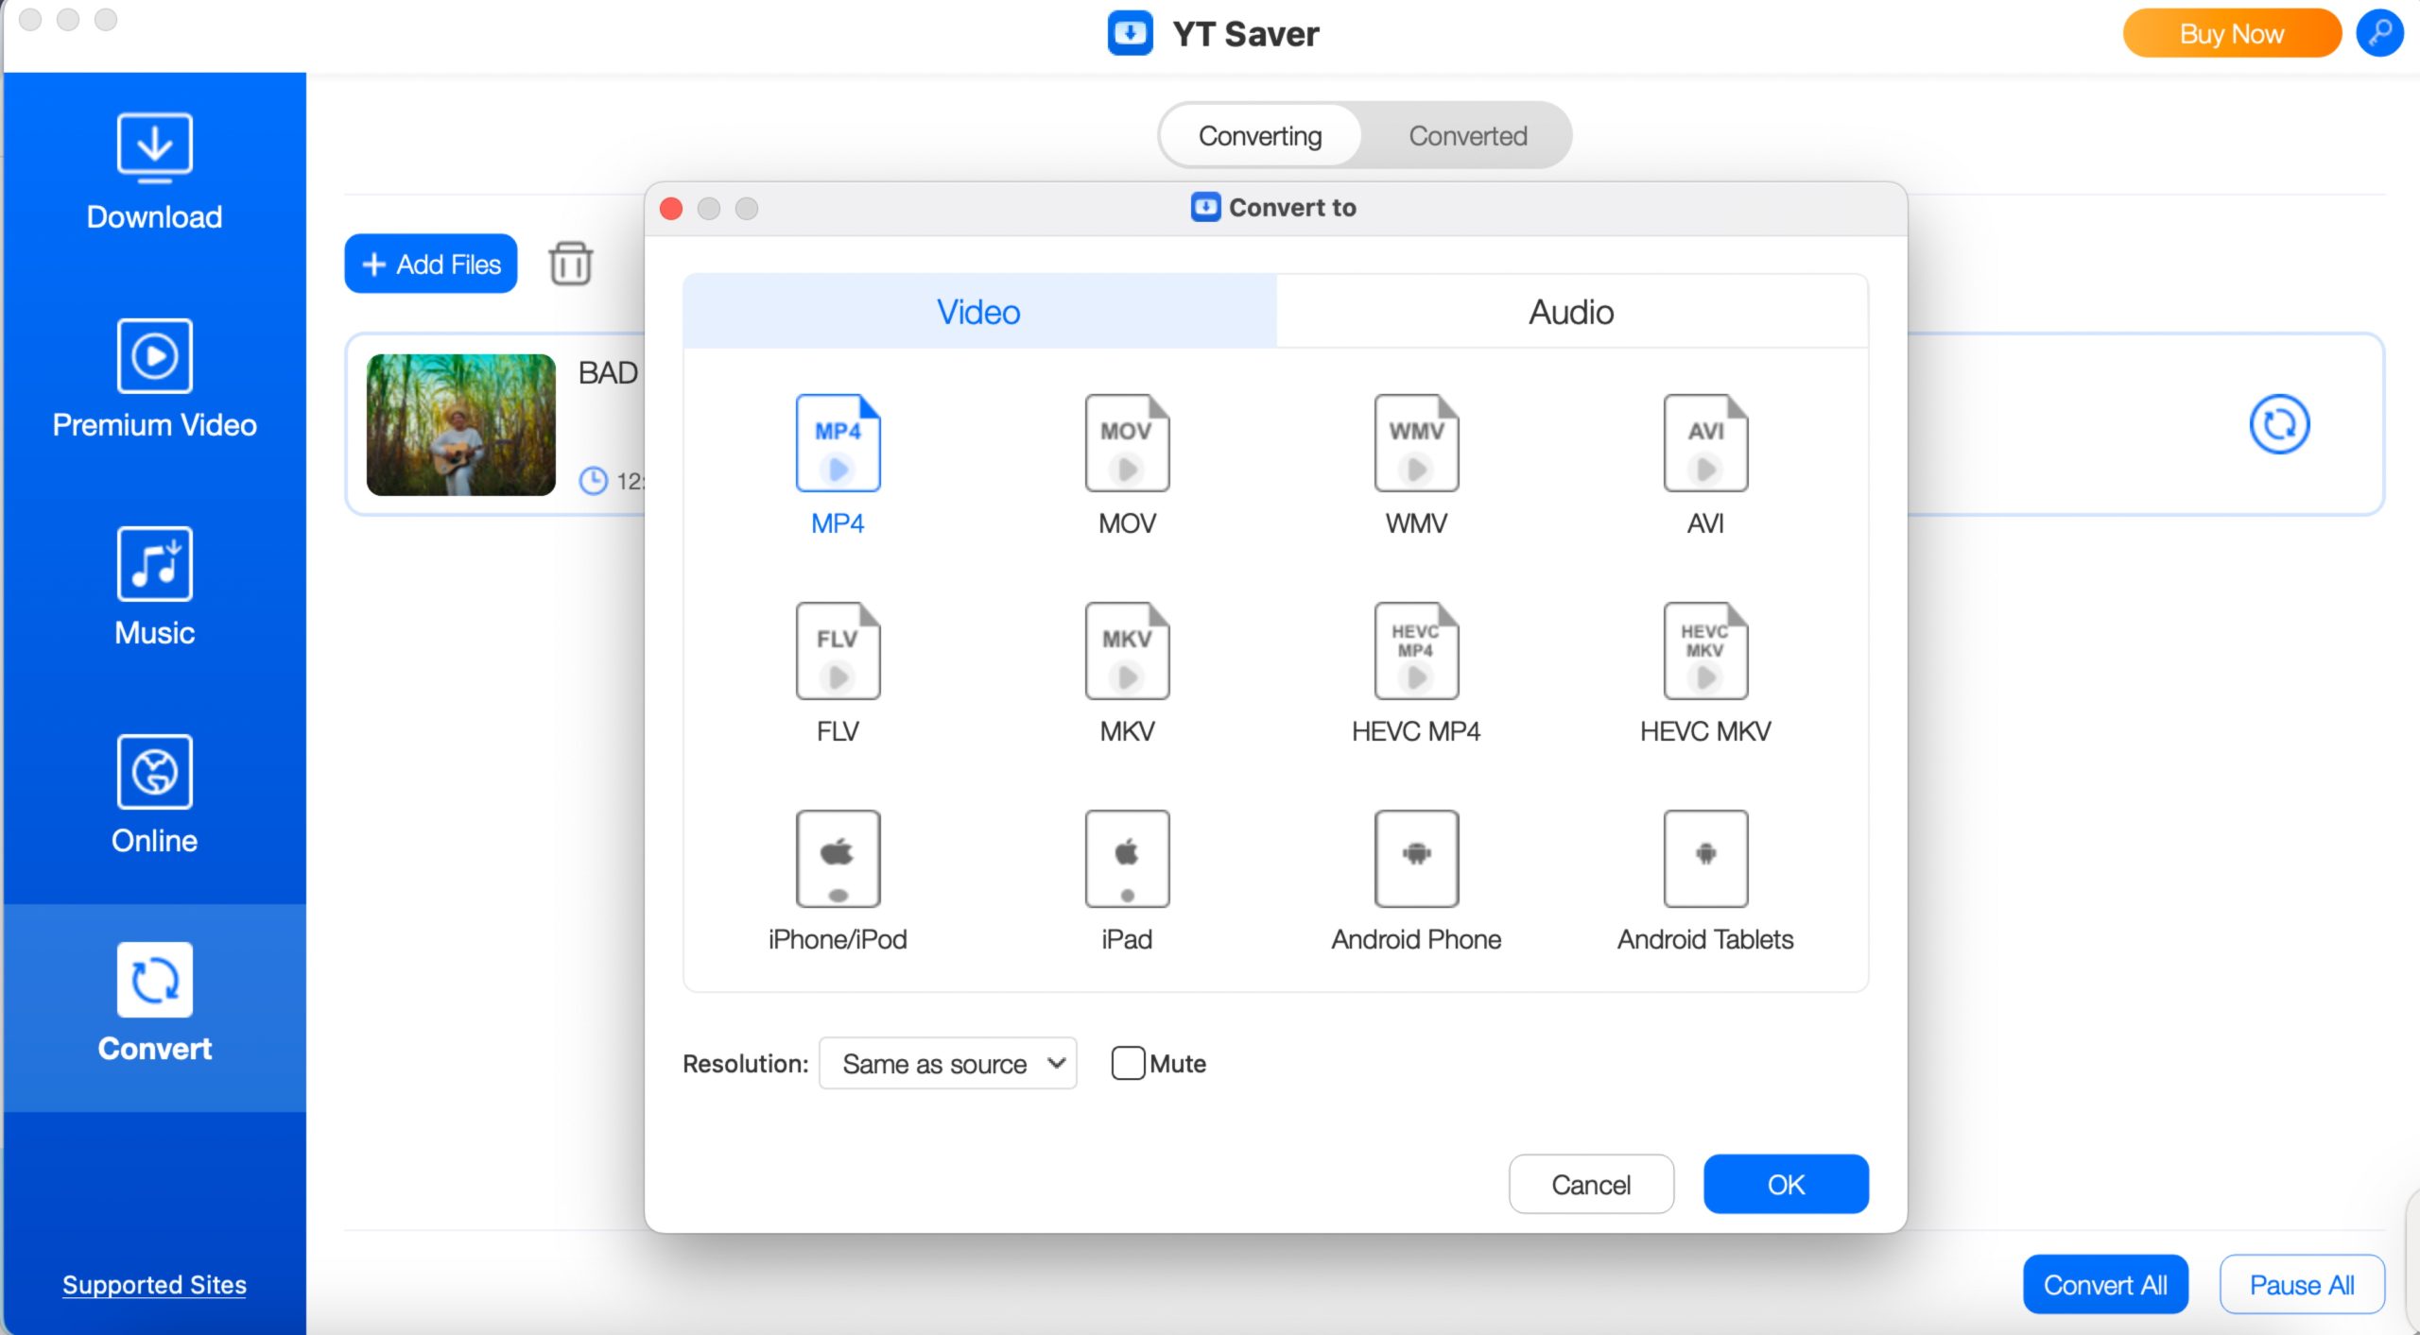Cancel the Convert to dialog

tap(1591, 1184)
